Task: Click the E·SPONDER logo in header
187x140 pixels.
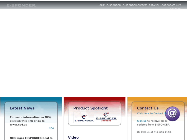Action: click(x=21, y=5)
